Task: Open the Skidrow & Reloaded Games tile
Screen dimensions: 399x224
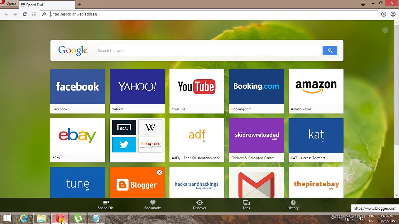Action: tap(256, 140)
